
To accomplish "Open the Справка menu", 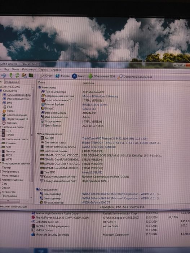I will (x=56, y=70).
